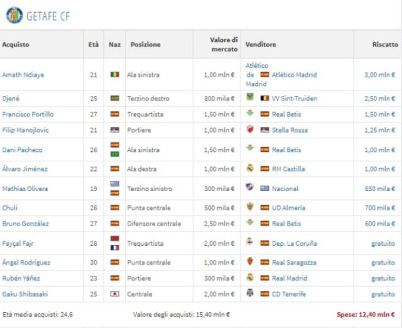Click the VV Sint-Truiden club crest icon

[x=249, y=97]
